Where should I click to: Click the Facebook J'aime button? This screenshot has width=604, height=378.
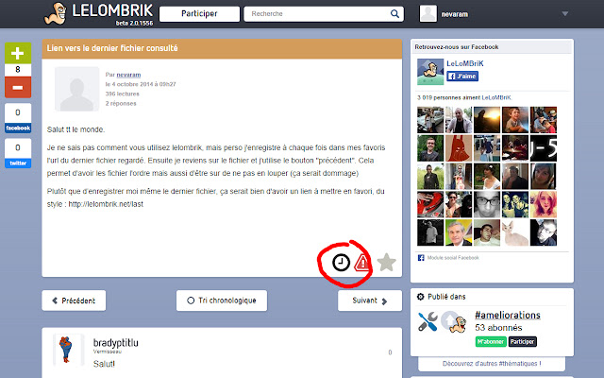click(462, 76)
